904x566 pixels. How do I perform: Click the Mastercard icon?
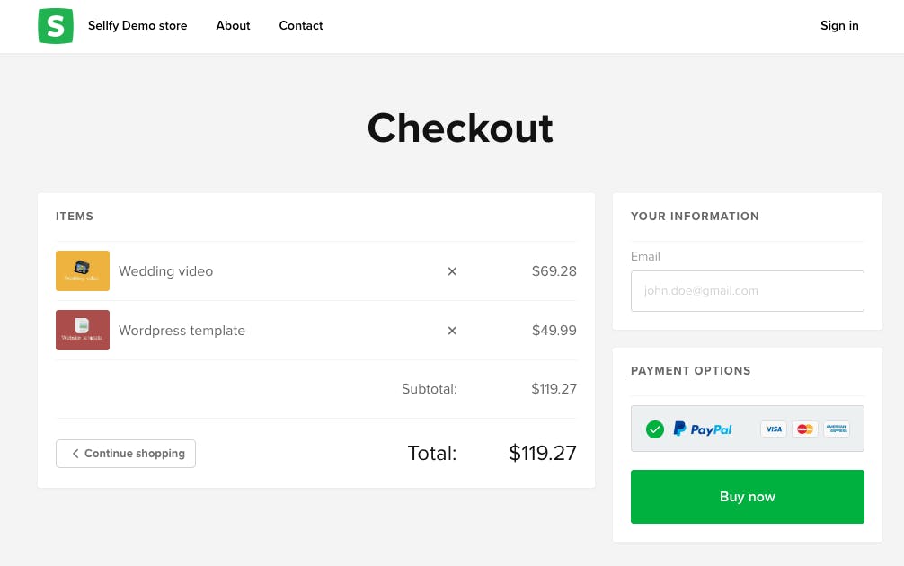[805, 429]
